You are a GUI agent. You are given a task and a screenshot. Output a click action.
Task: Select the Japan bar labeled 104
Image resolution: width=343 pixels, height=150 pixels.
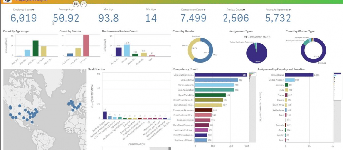click(286, 130)
